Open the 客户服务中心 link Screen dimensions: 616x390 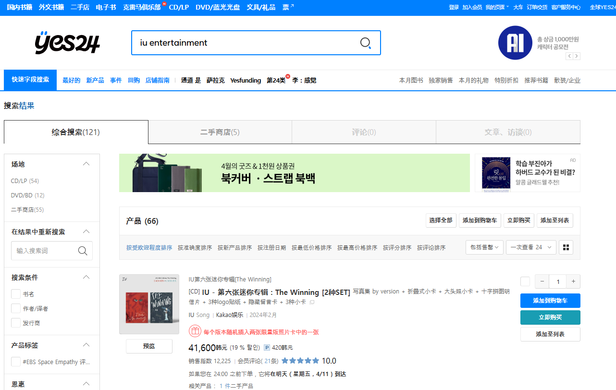[566, 7]
